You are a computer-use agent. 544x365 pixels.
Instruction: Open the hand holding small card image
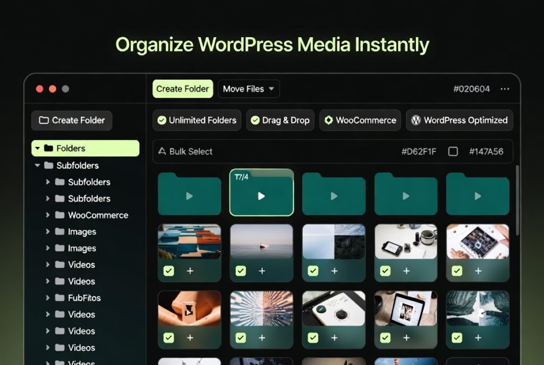190,308
